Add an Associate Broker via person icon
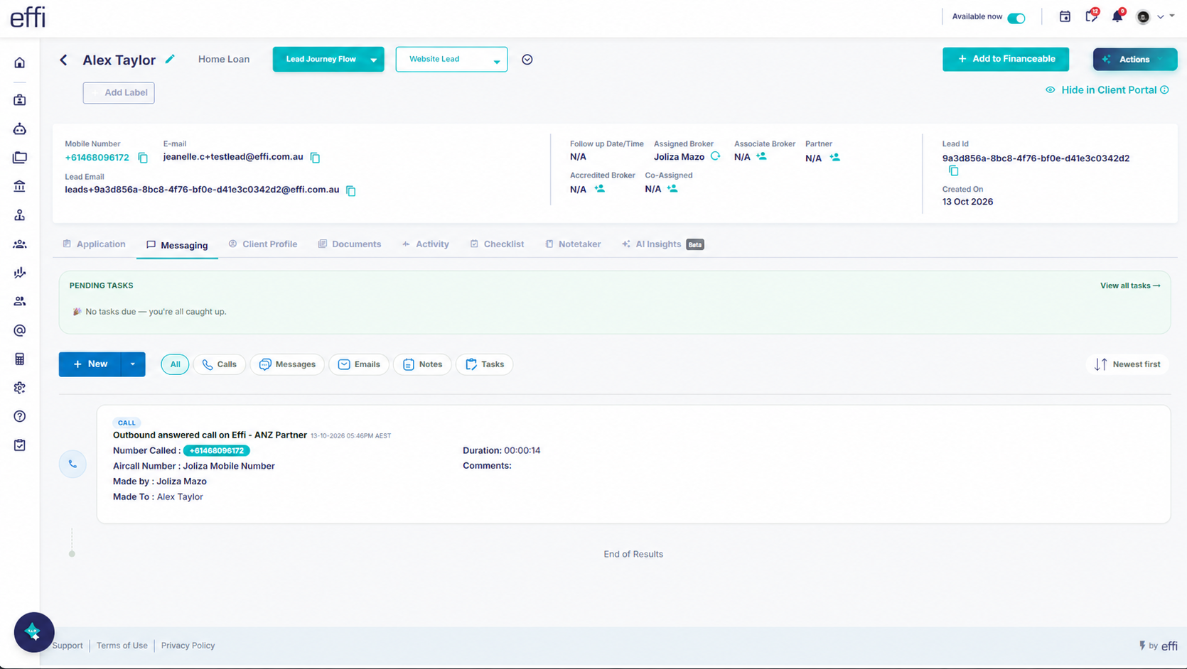This screenshot has width=1187, height=669. point(762,156)
